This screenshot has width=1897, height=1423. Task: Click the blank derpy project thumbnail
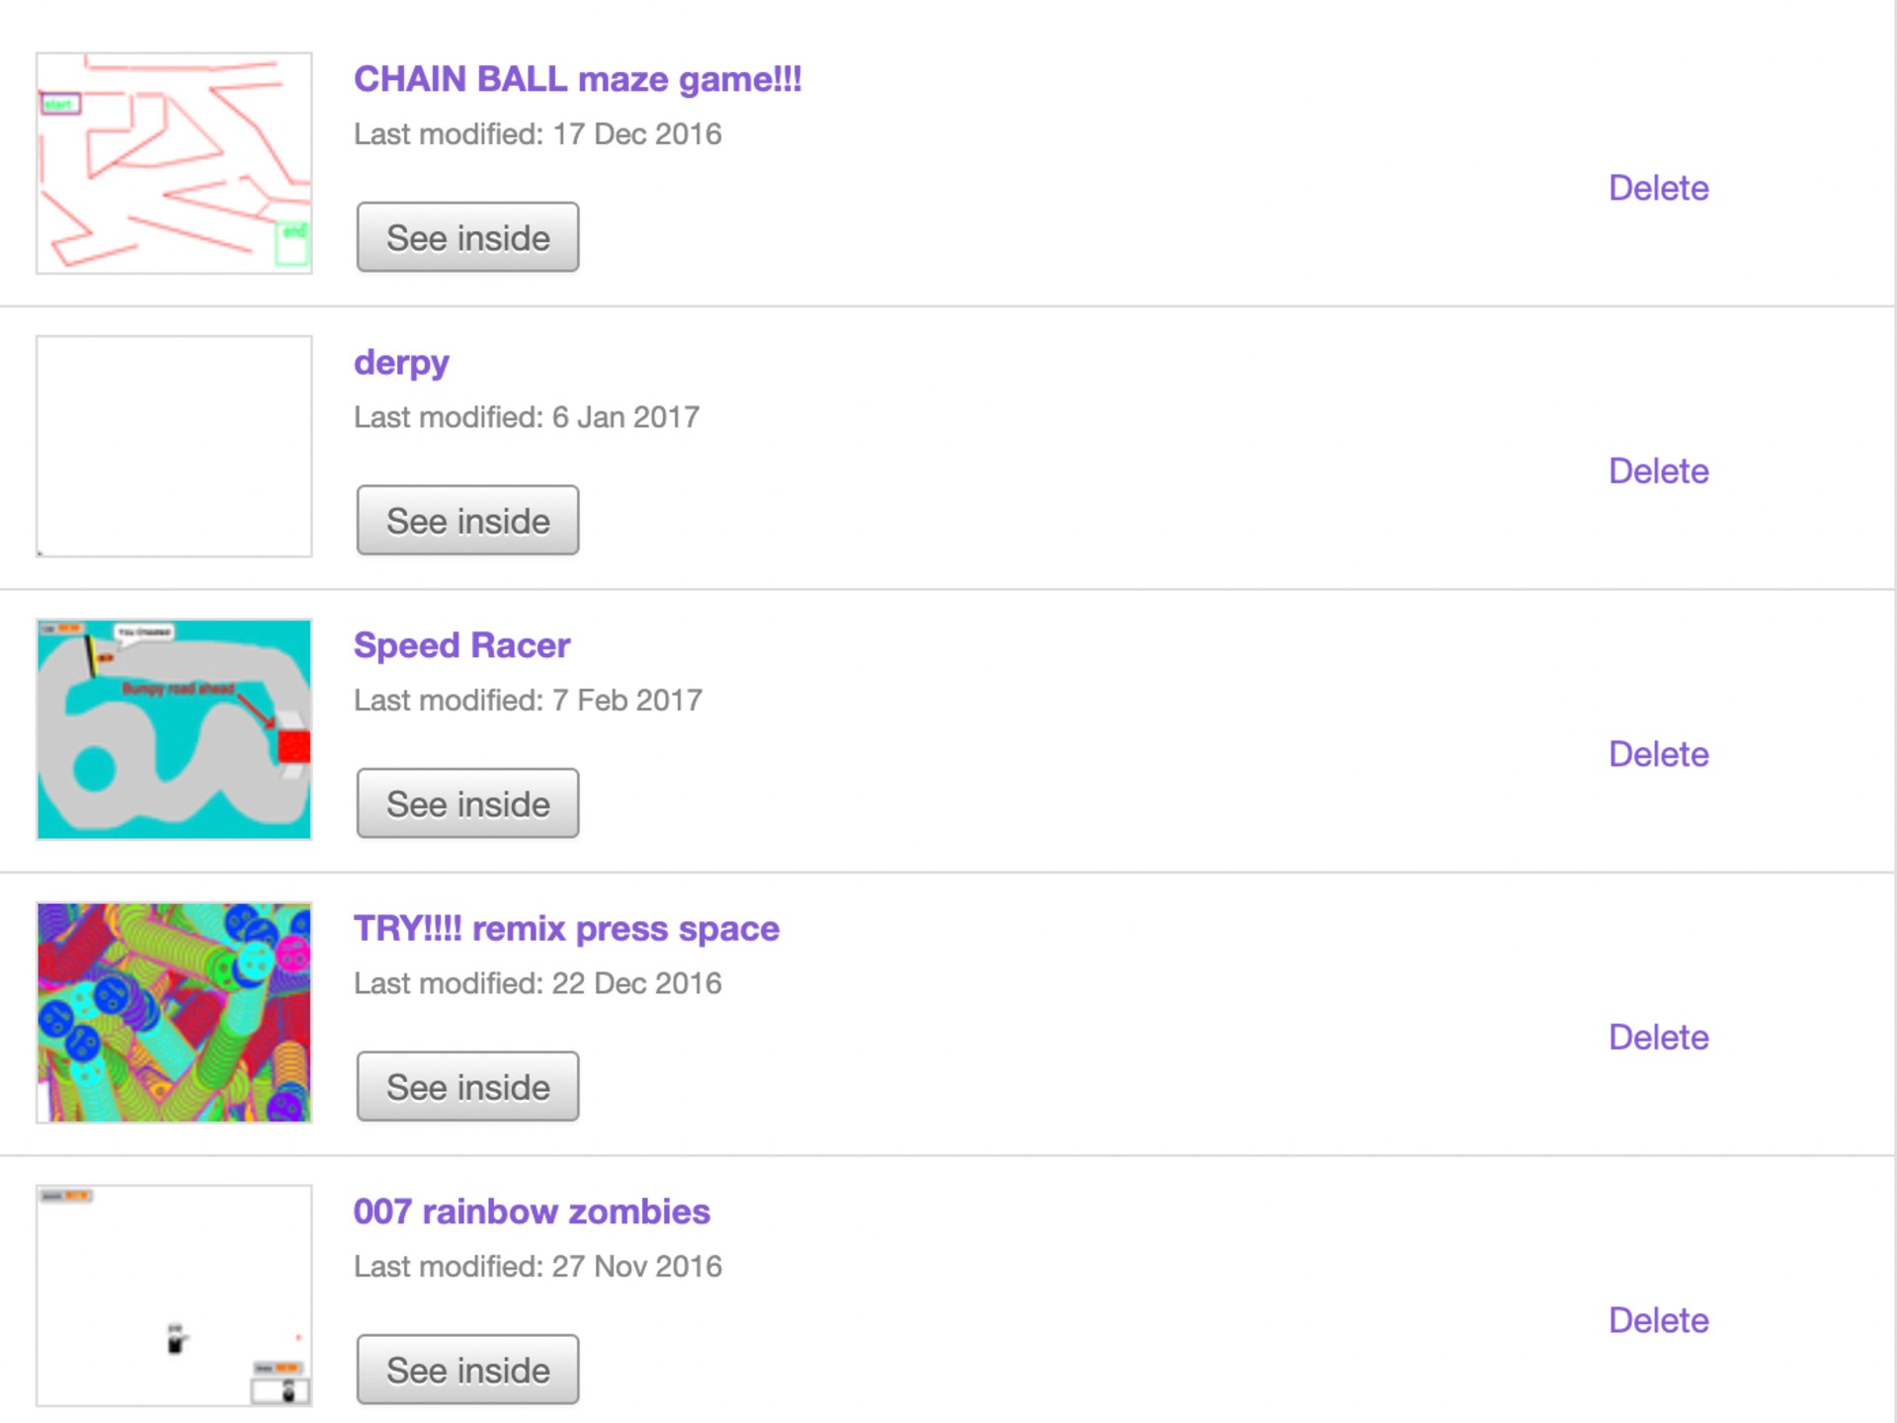[x=174, y=445]
